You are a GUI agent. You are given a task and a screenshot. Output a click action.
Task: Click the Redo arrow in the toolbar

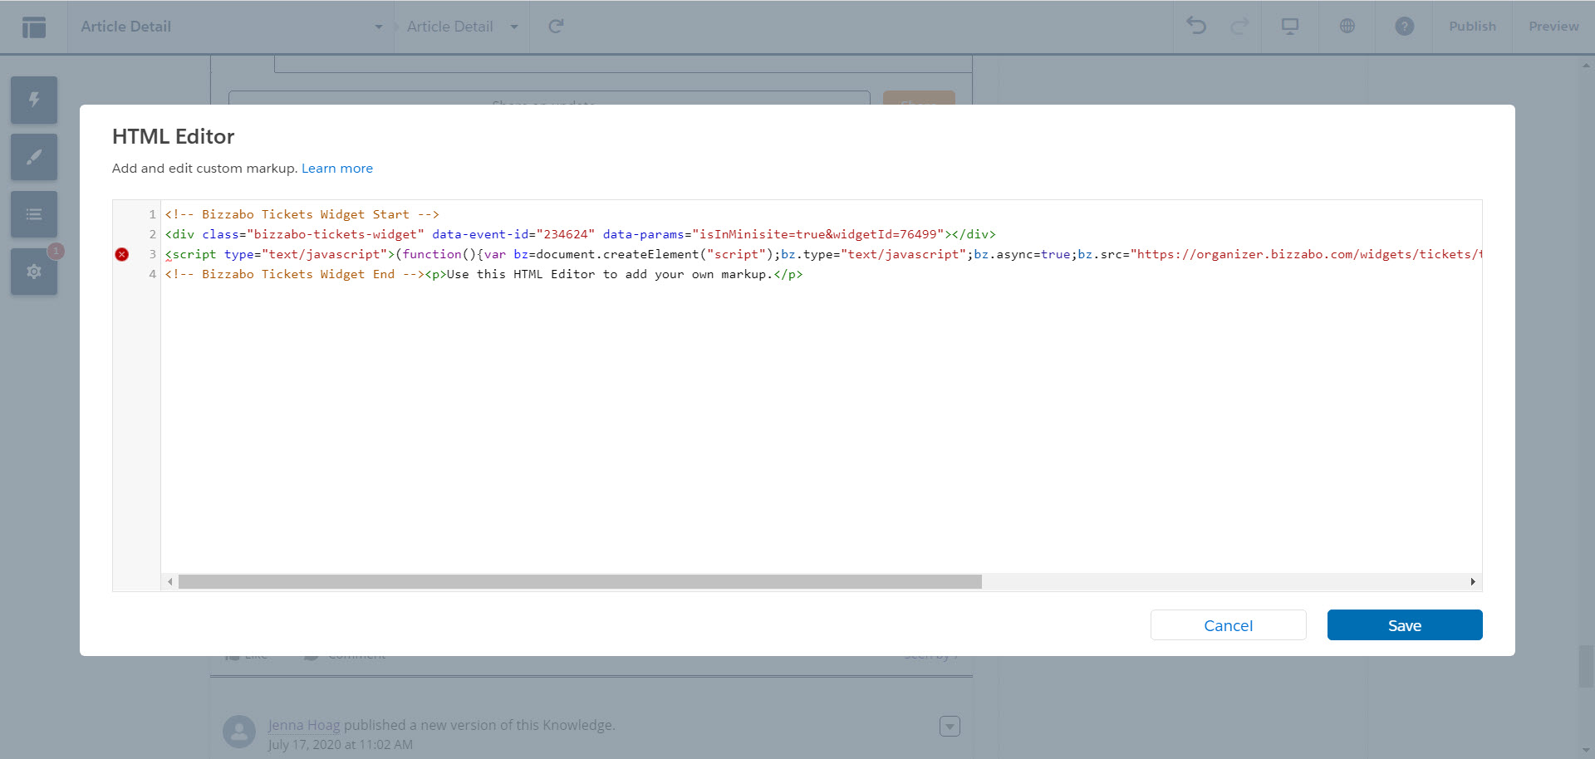1239,26
